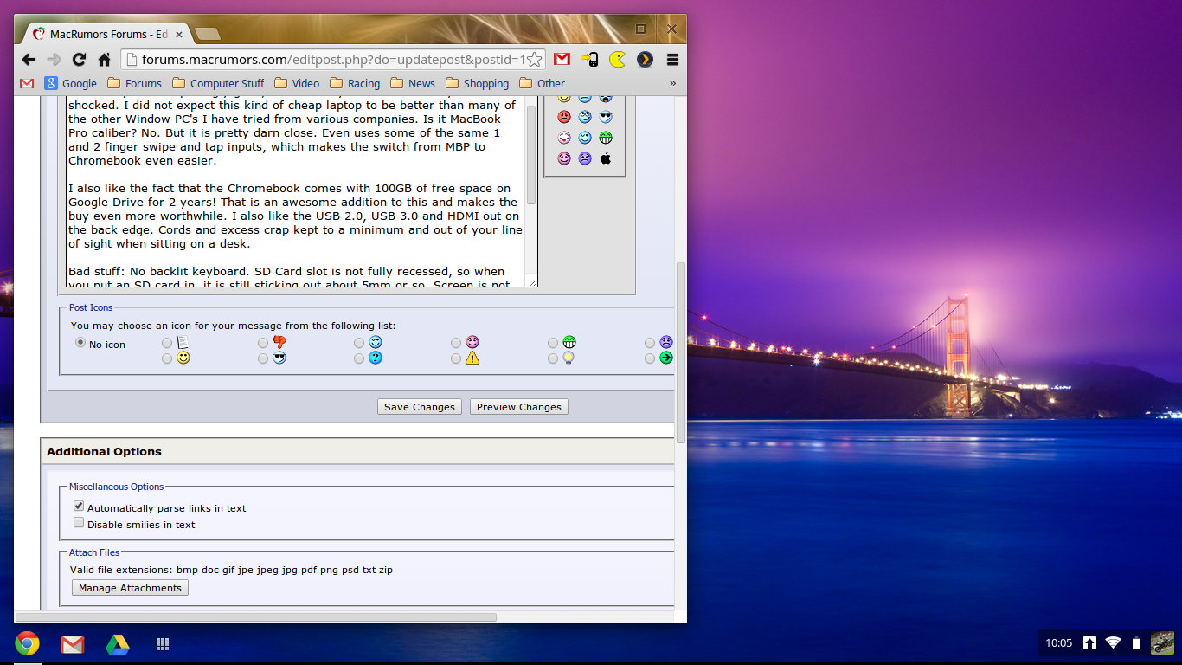Launch Chrome from the shelf
This screenshot has width=1182, height=665.
point(27,643)
